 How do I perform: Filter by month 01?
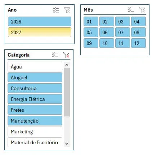click(91, 22)
